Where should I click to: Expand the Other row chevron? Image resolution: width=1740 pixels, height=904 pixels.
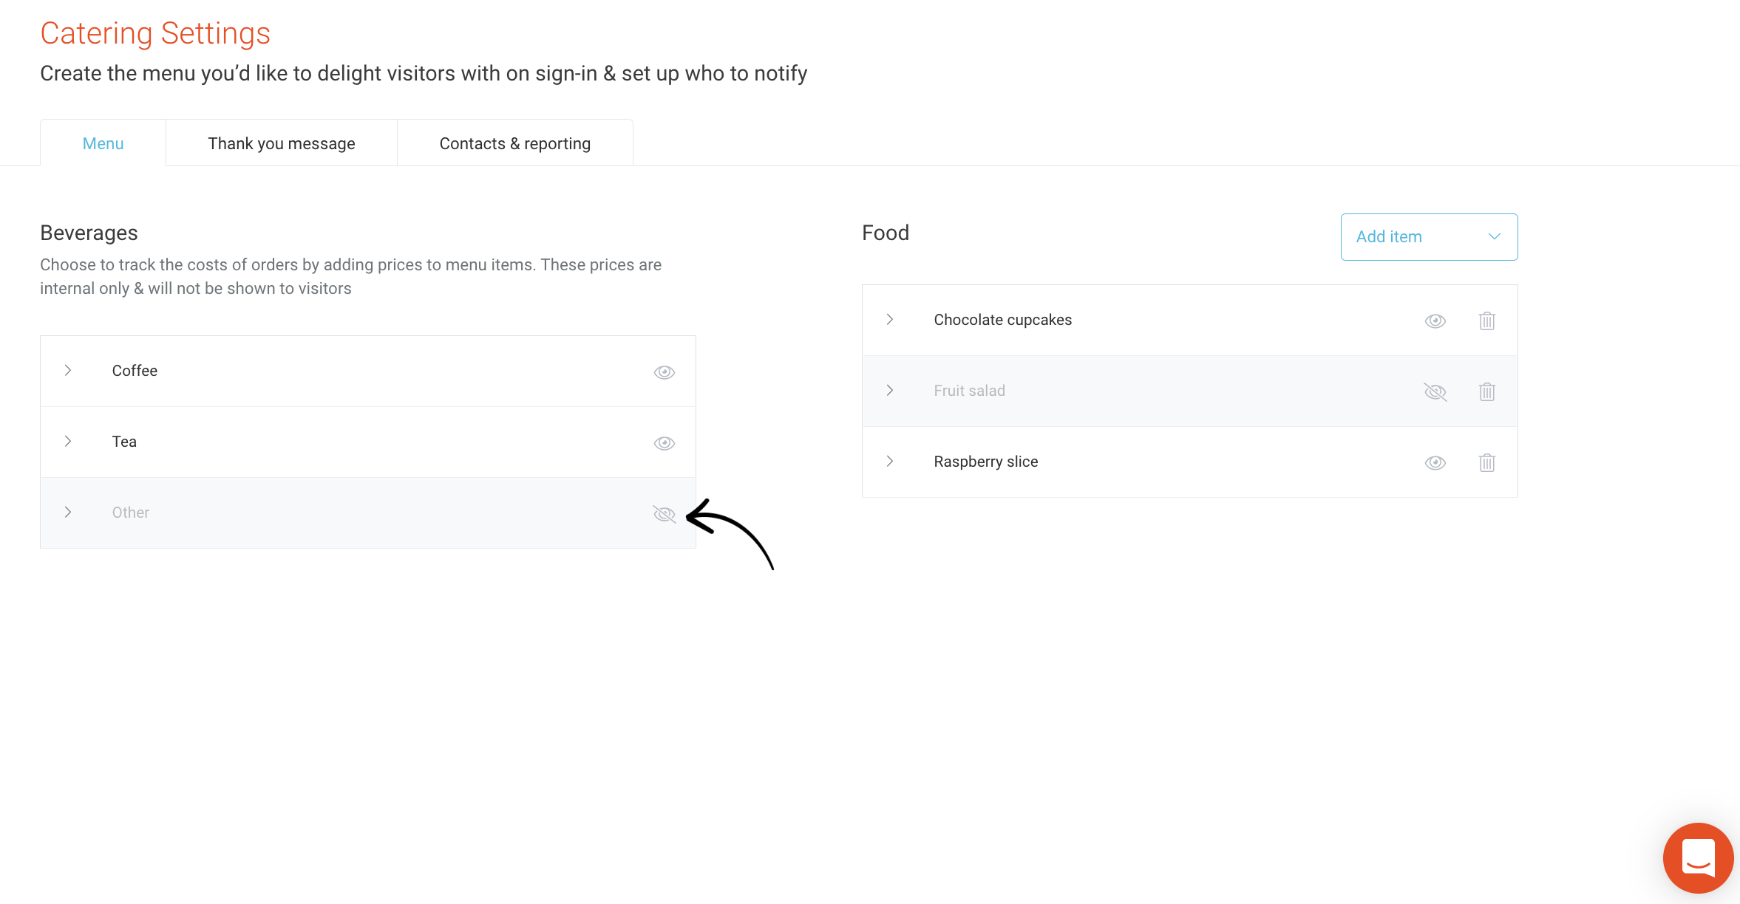pyautogui.click(x=68, y=512)
